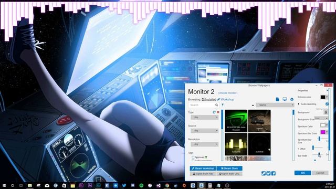Screen dimensions: 336x189
Task: Open the file icon above the wallpaper grid
Action: pyautogui.click(x=278, y=99)
